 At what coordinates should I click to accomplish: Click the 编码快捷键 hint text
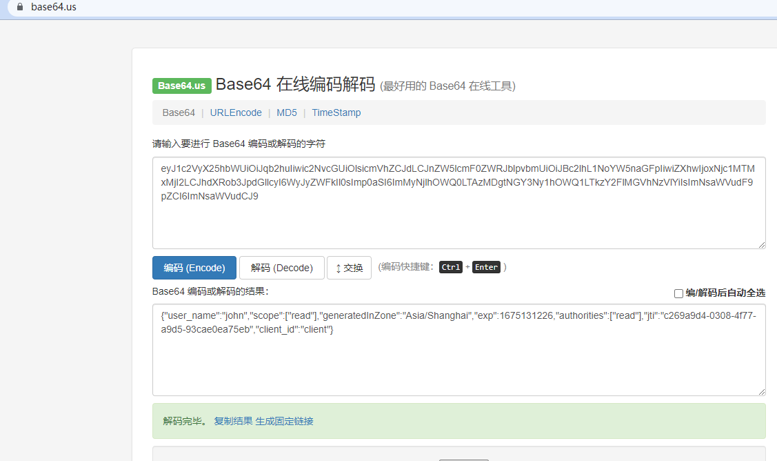[406, 267]
